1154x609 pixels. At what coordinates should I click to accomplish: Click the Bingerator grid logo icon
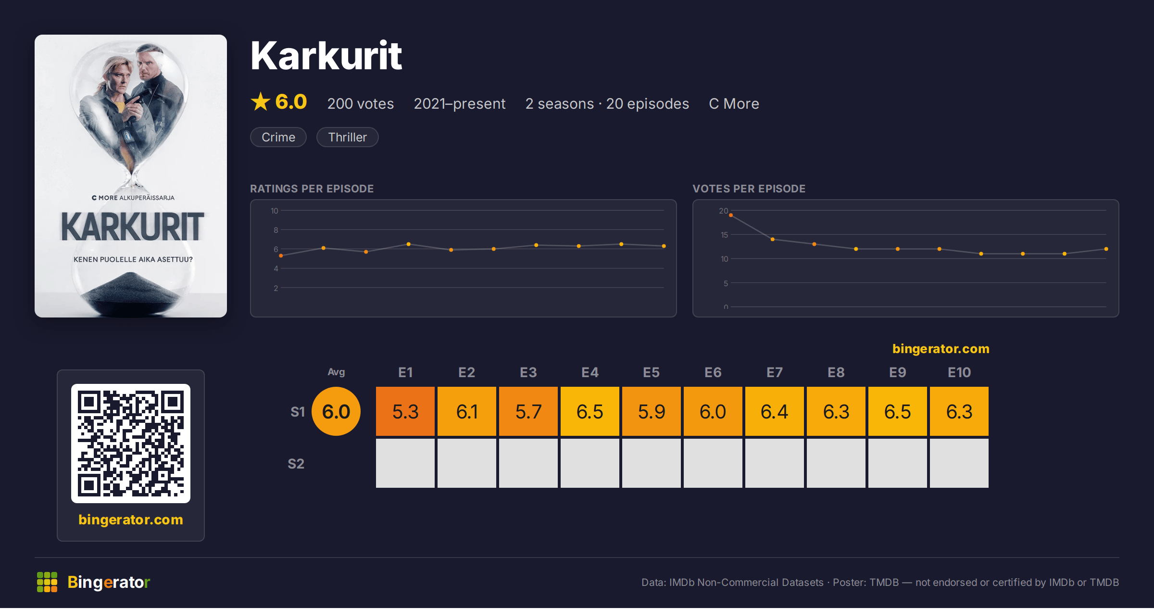(47, 582)
